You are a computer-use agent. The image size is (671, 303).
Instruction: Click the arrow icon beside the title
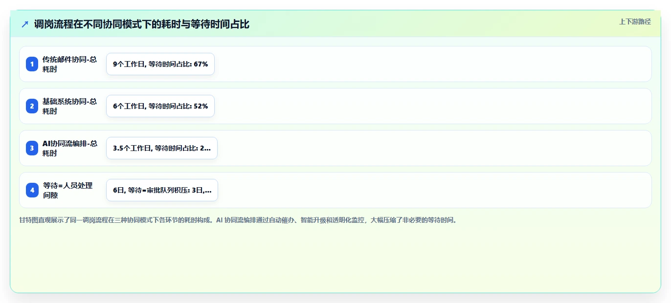(25, 24)
